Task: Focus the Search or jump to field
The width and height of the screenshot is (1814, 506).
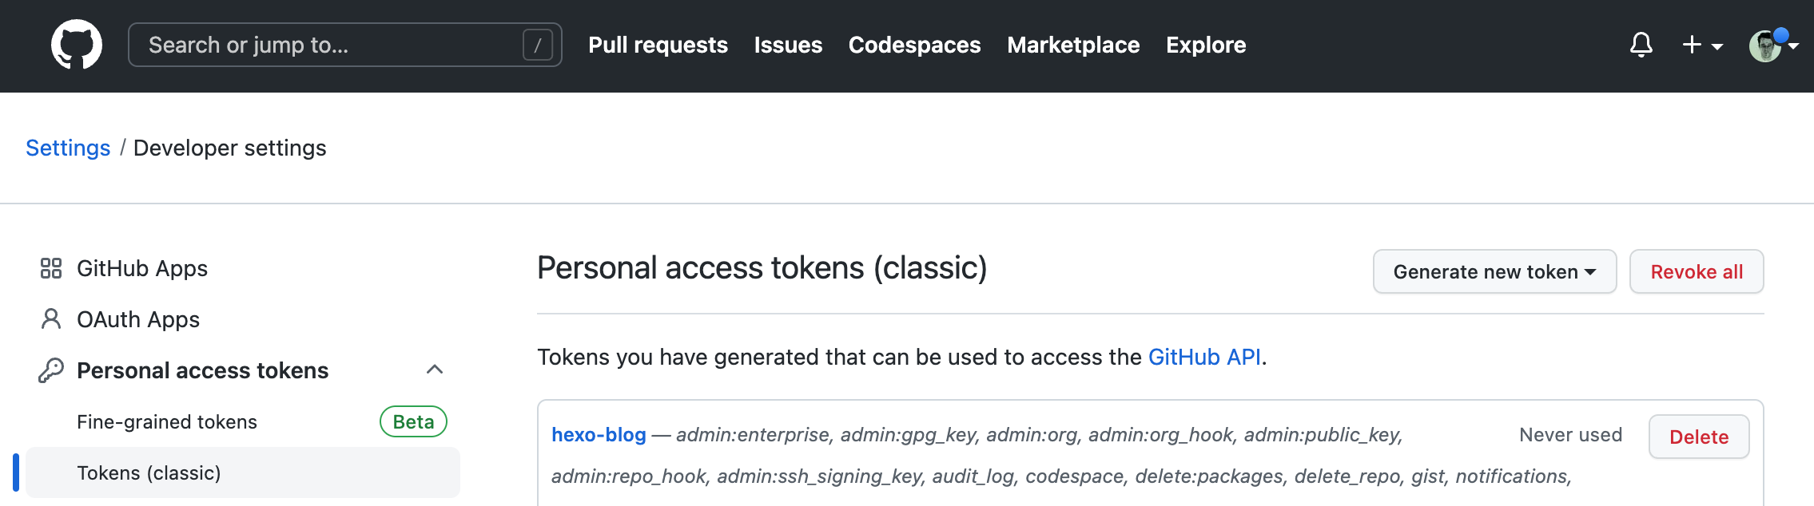Action: pos(328,45)
